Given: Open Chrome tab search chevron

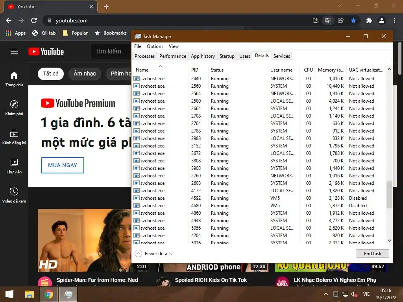Looking at the screenshot, I should coord(340,6).
